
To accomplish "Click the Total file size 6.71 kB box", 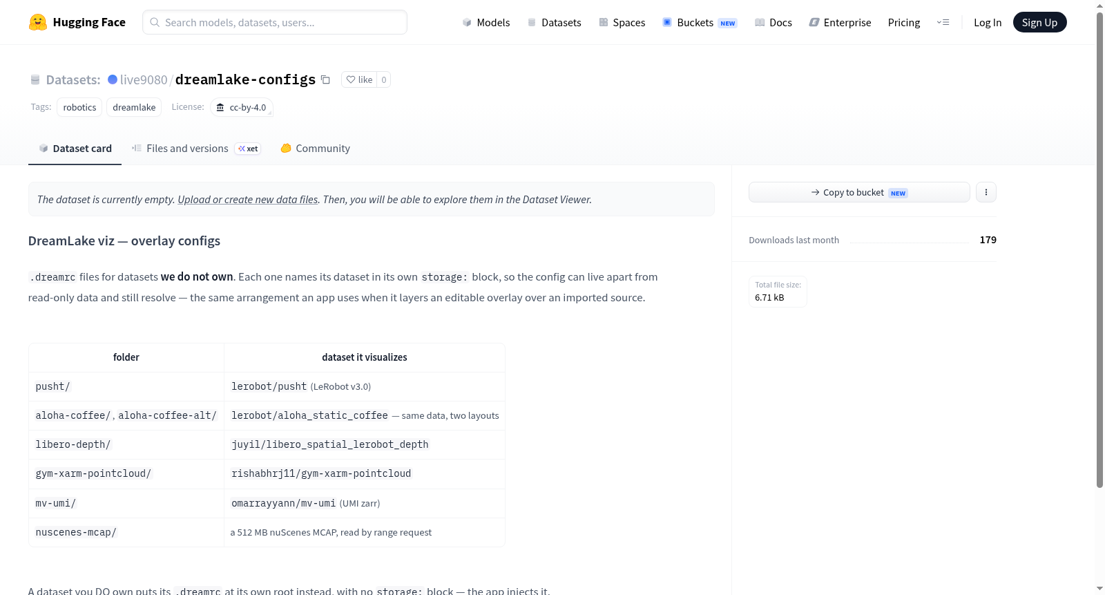I will [x=778, y=292].
